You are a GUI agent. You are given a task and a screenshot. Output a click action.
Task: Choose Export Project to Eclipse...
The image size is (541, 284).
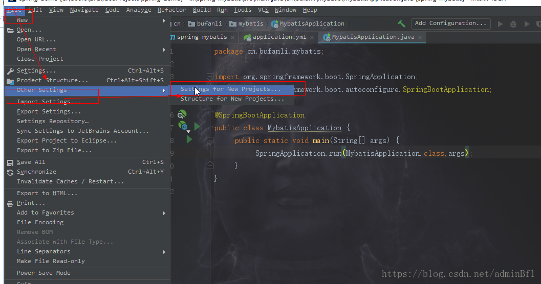[x=87, y=140]
